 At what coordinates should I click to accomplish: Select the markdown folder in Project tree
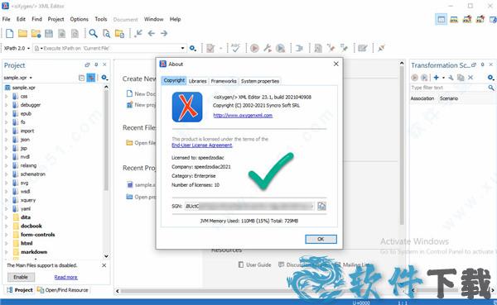pyautogui.click(x=34, y=252)
